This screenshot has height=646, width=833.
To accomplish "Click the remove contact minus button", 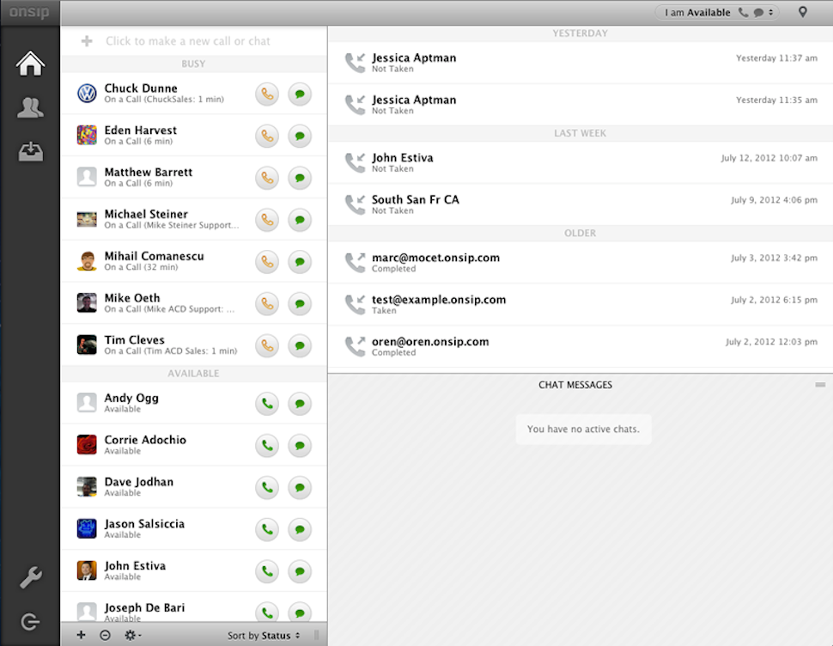I will click(105, 636).
